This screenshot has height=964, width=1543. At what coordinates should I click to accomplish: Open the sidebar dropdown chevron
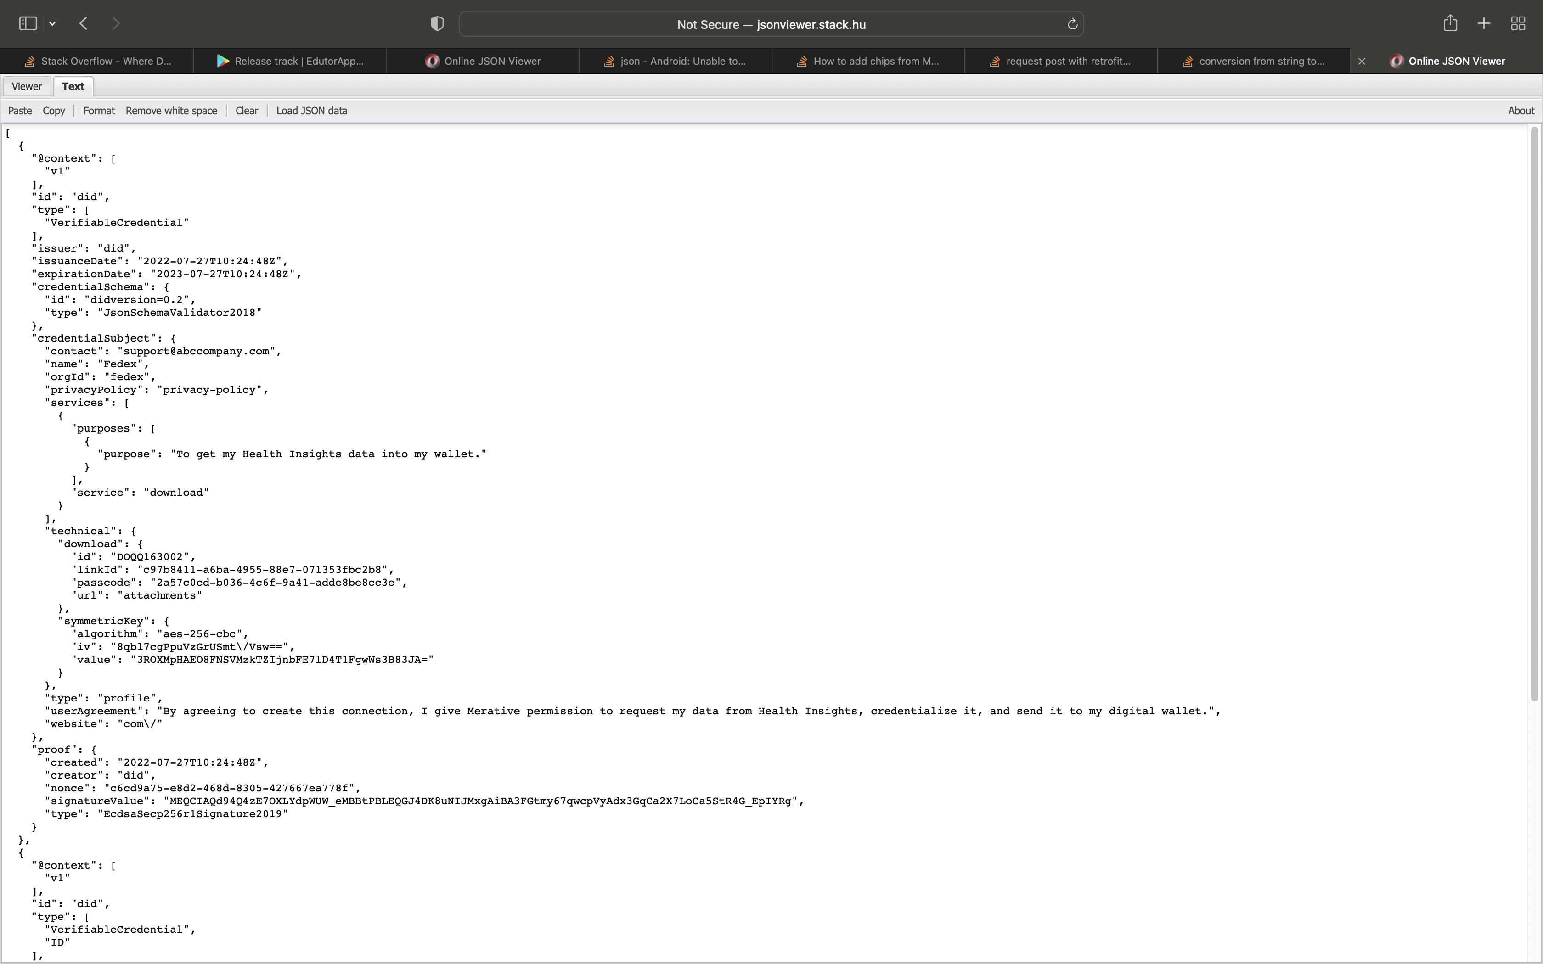click(52, 23)
